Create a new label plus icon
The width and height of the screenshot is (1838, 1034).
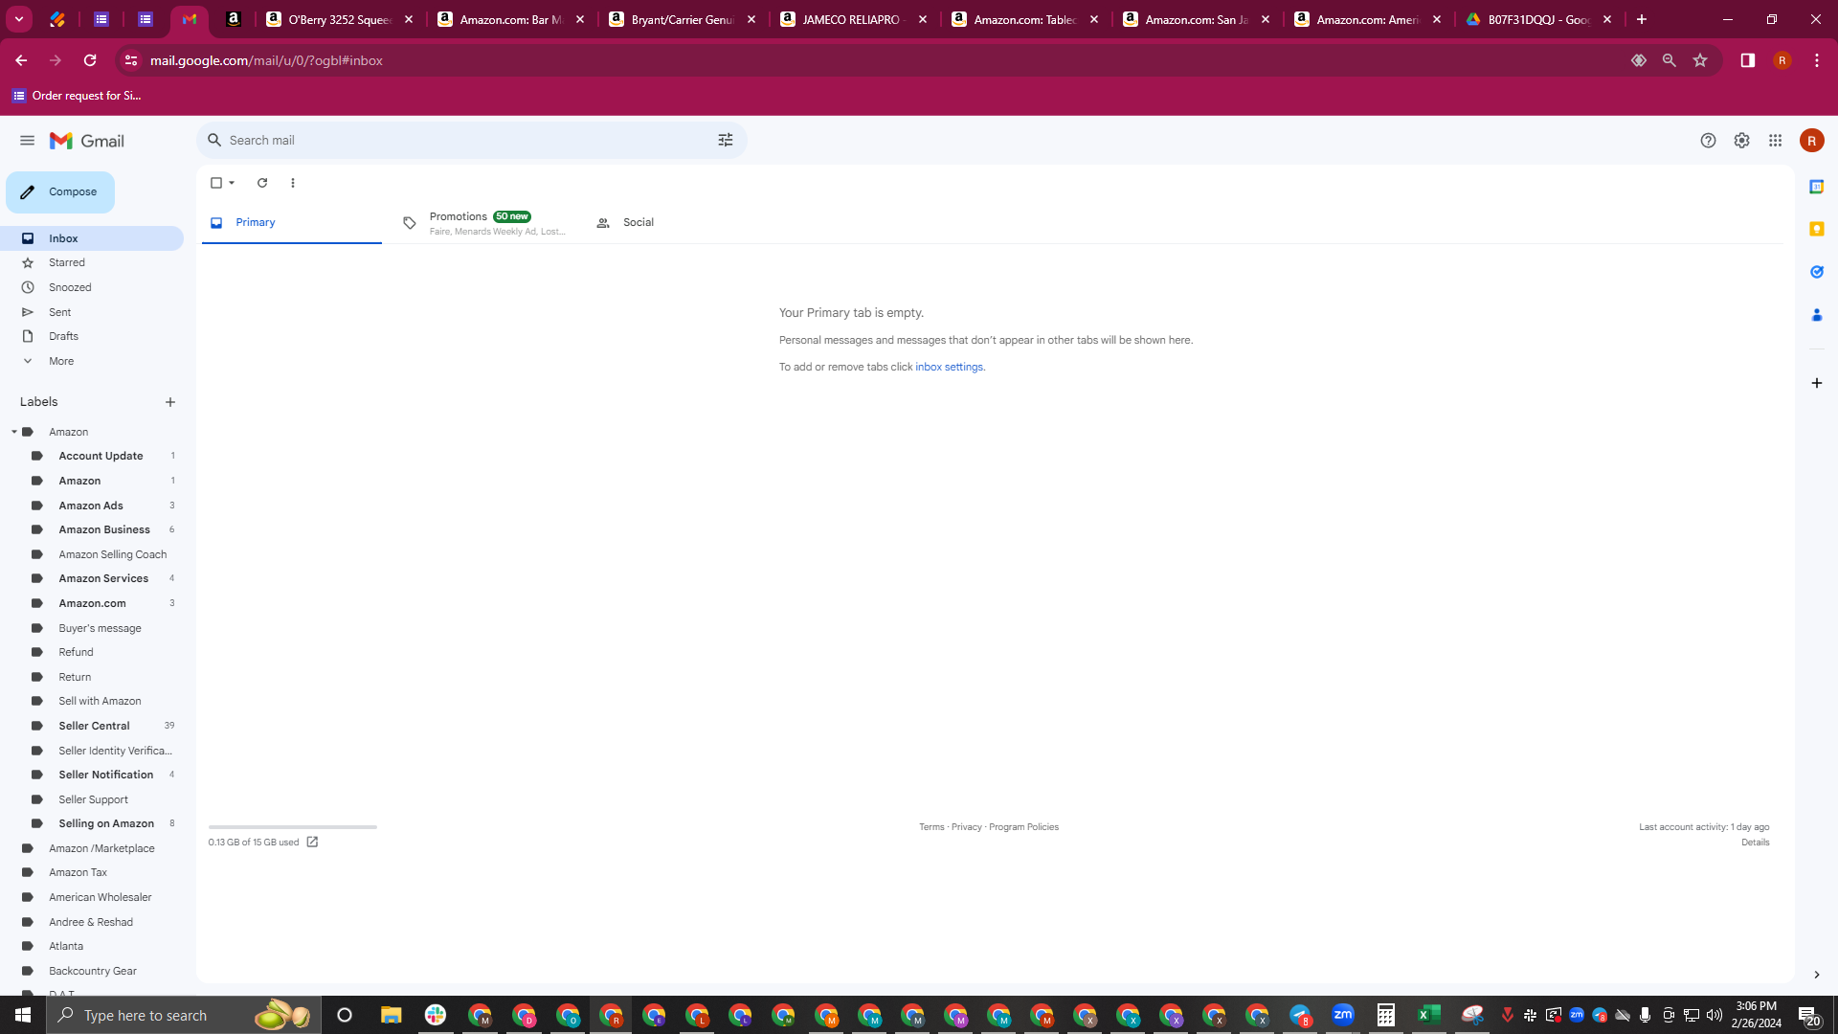[170, 403]
